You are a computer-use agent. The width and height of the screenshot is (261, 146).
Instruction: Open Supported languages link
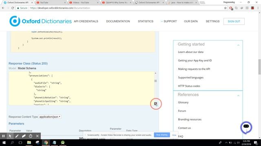pyautogui.click(x=190, y=77)
